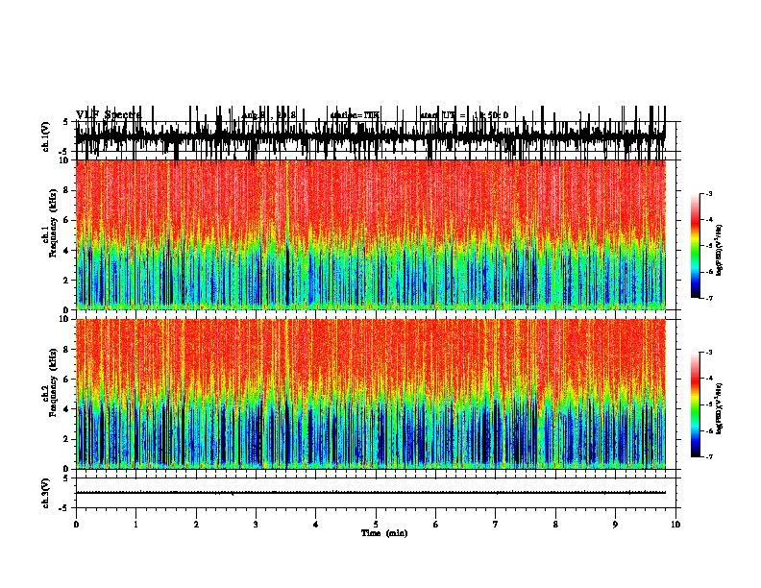The height and width of the screenshot is (588, 761).
Task: Click the ch.1 color bar log(PSD) label
Action: click(x=720, y=250)
